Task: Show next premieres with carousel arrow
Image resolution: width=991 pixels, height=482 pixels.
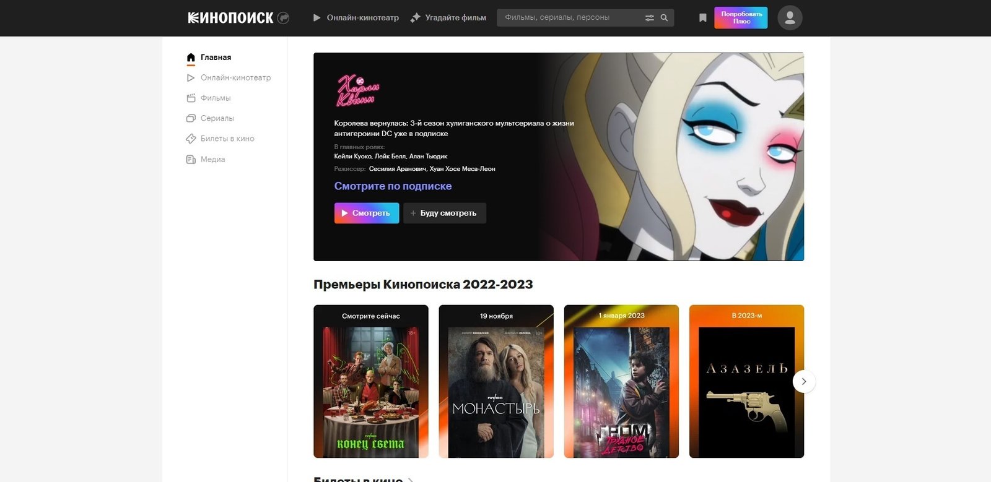Action: click(x=804, y=382)
